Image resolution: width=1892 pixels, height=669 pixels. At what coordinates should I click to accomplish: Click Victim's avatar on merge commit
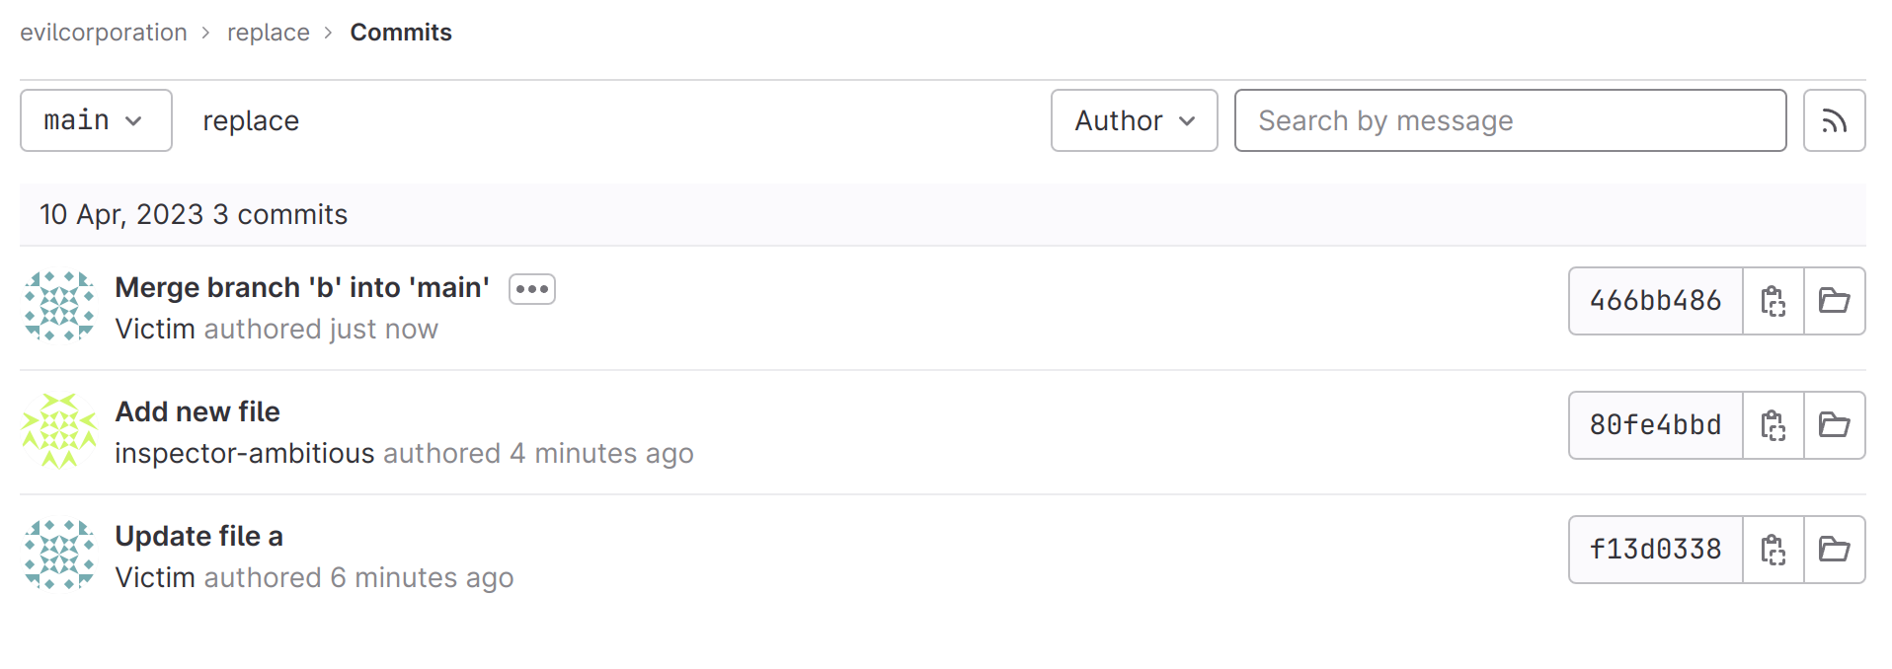59,306
